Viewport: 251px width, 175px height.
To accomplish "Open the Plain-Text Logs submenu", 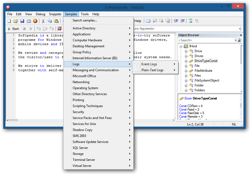I will click(155, 70).
